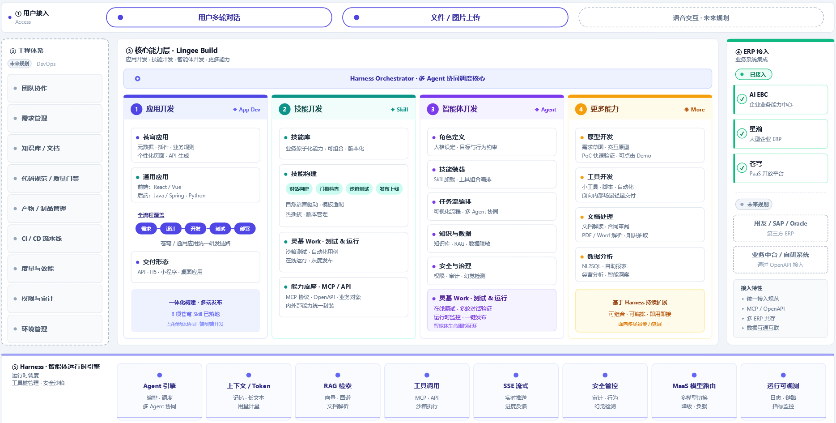The image size is (836, 423).
Task: Open the SSE 流式 runtime card
Action: click(516, 392)
